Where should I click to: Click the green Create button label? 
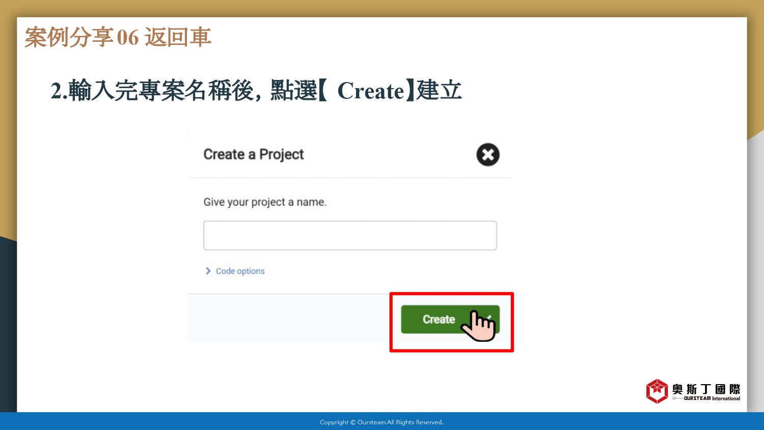pyautogui.click(x=439, y=319)
